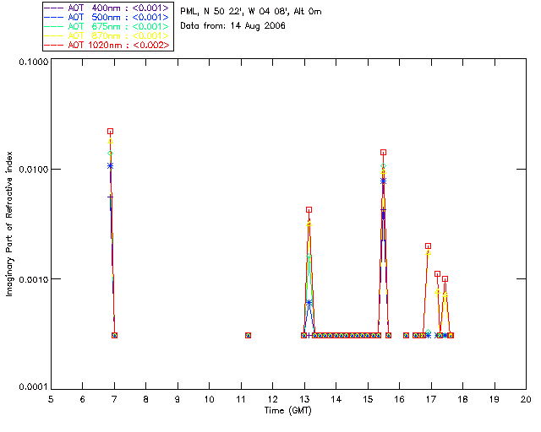
Task: Click the blue asterisk marker on the 7 GMT peak
Action: click(x=110, y=166)
